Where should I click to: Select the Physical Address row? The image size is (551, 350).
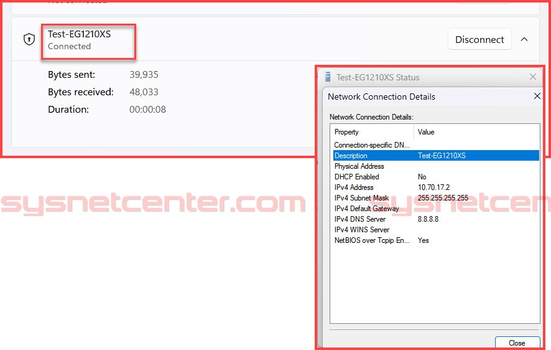point(436,166)
